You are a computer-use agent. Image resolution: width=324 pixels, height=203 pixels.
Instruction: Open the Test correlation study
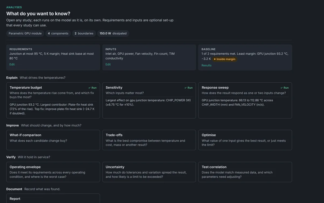click(x=245, y=172)
